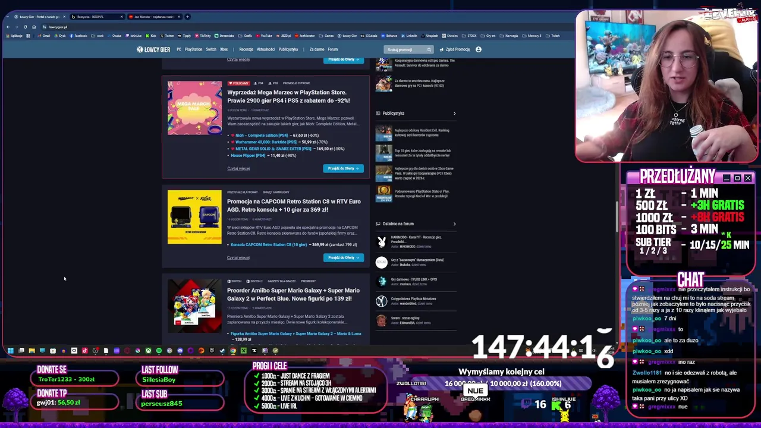Open the CAPCOM Retro Station thumbnail

click(194, 217)
